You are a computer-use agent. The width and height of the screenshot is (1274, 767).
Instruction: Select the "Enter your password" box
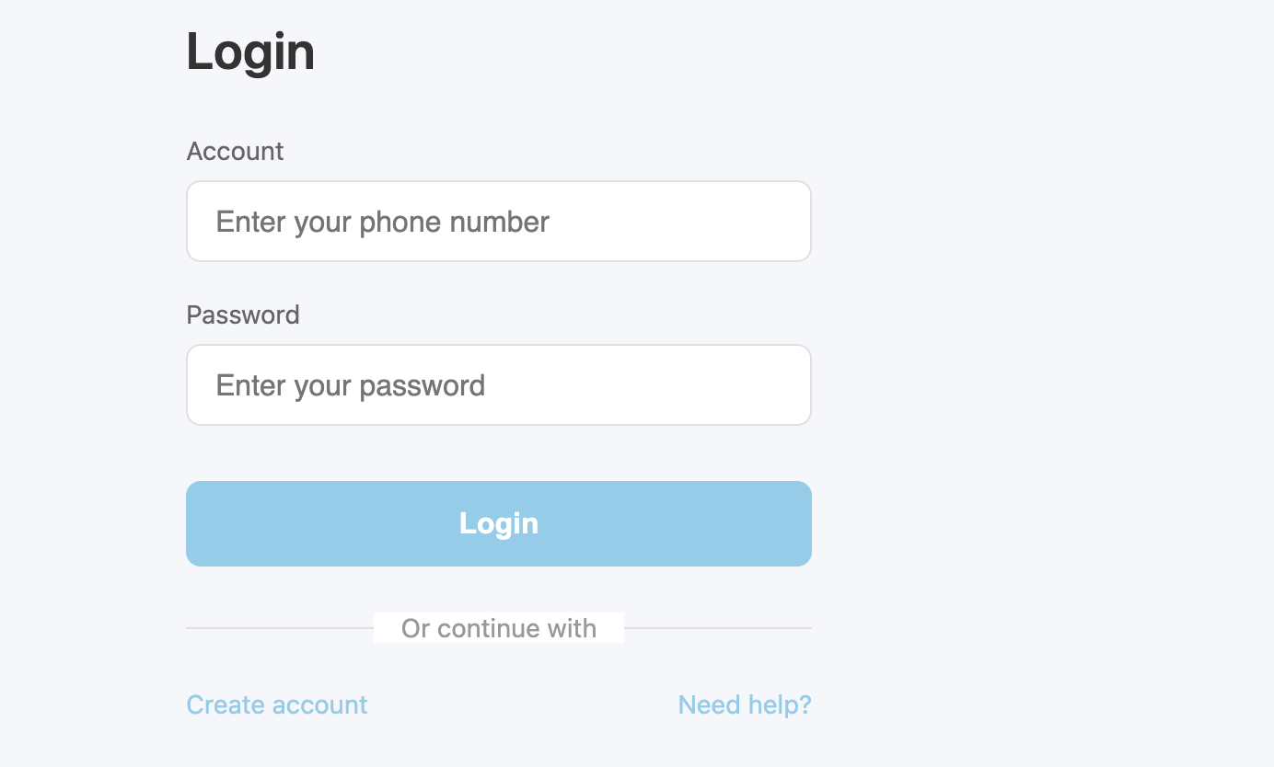click(x=498, y=385)
